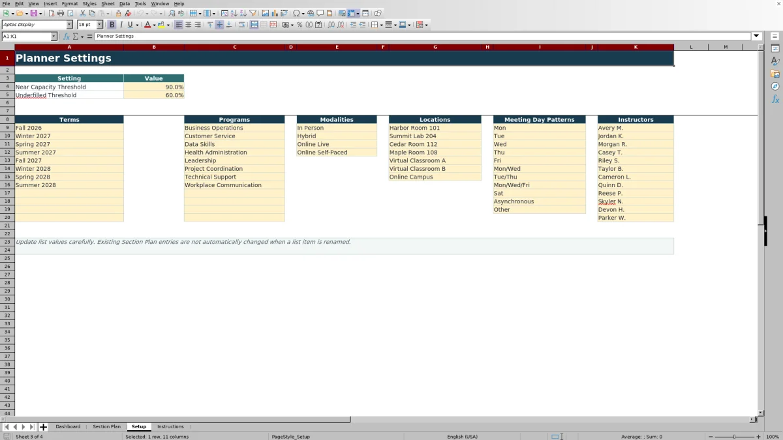Expand the formula bar arrow
The height and width of the screenshot is (440, 783).
tap(757, 37)
